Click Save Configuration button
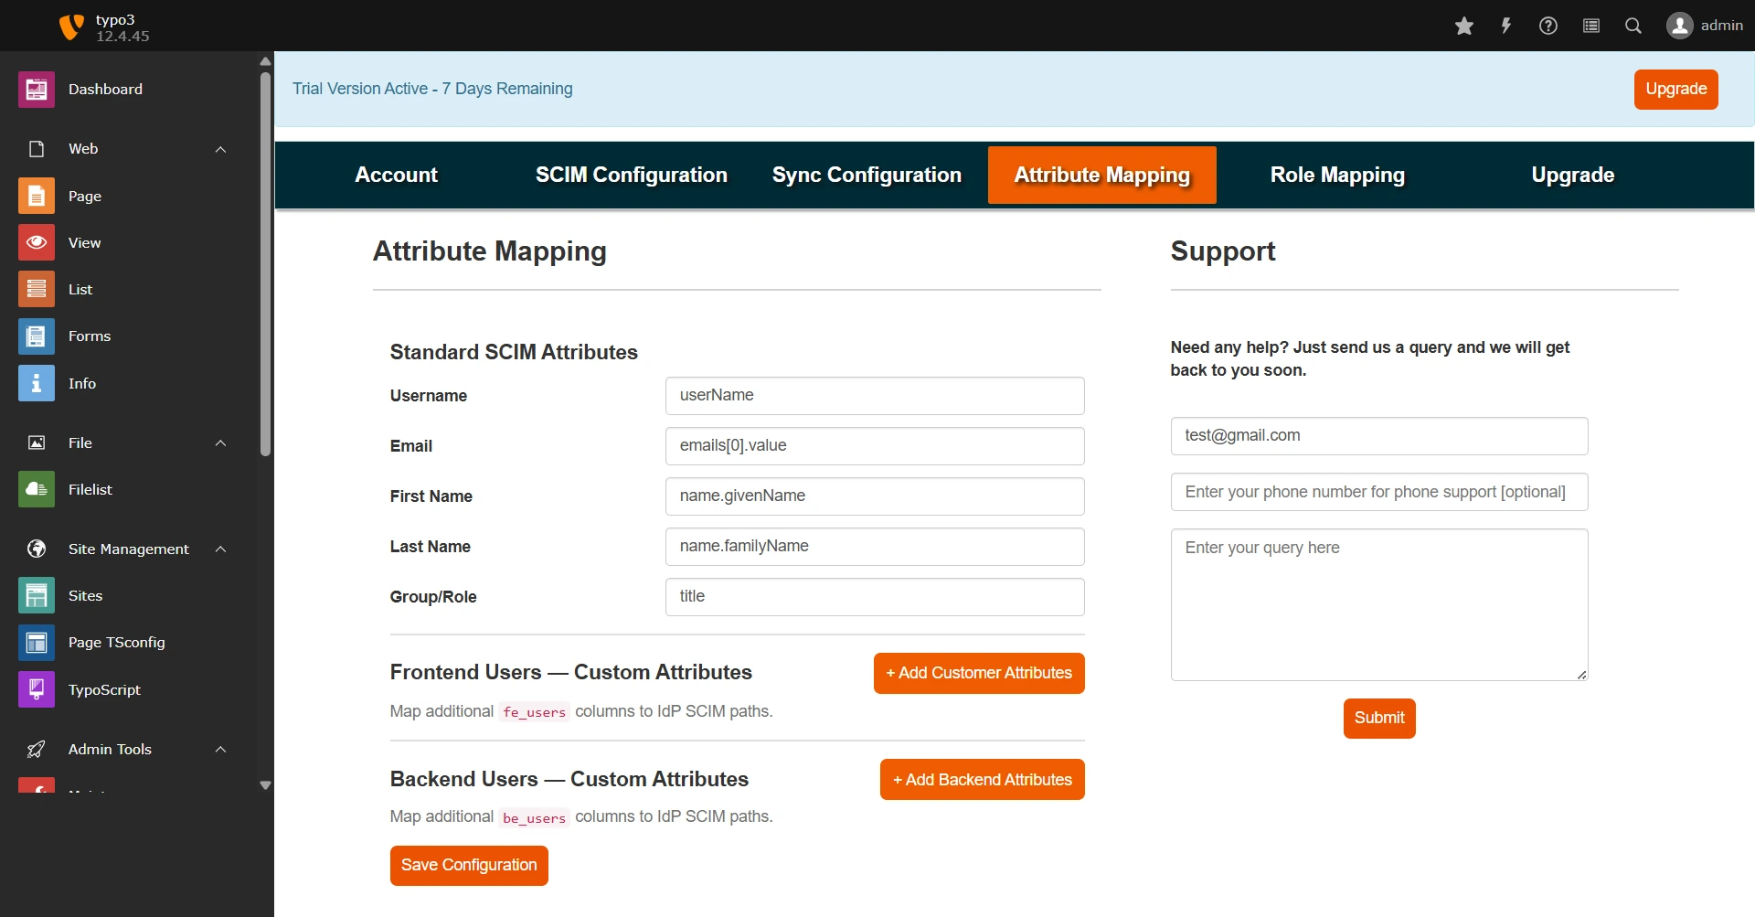 tap(469, 866)
